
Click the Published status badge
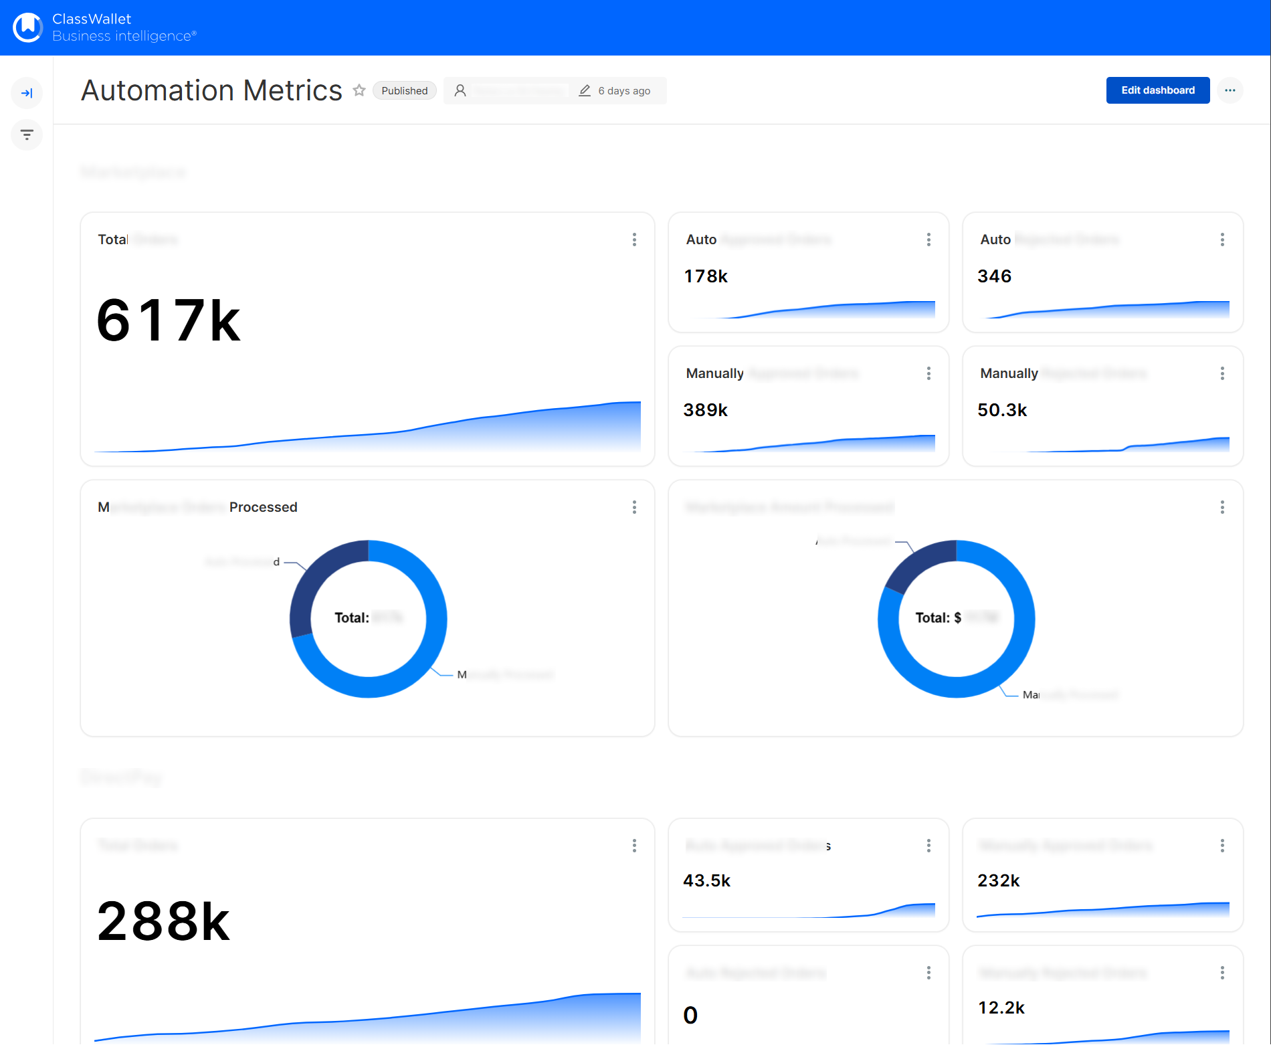404,90
